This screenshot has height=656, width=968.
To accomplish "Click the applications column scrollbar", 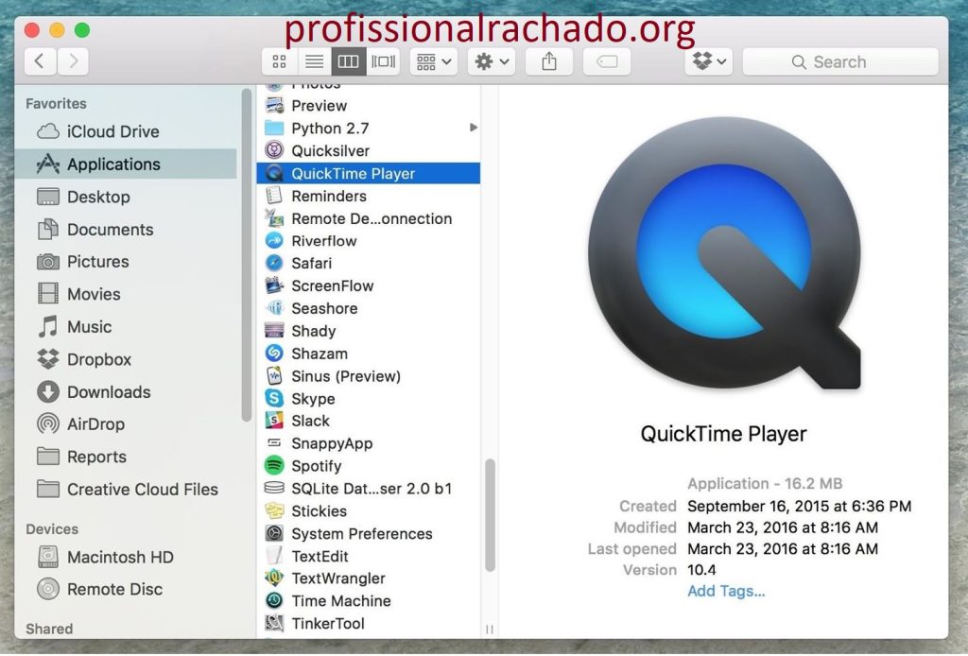I will coord(491,515).
